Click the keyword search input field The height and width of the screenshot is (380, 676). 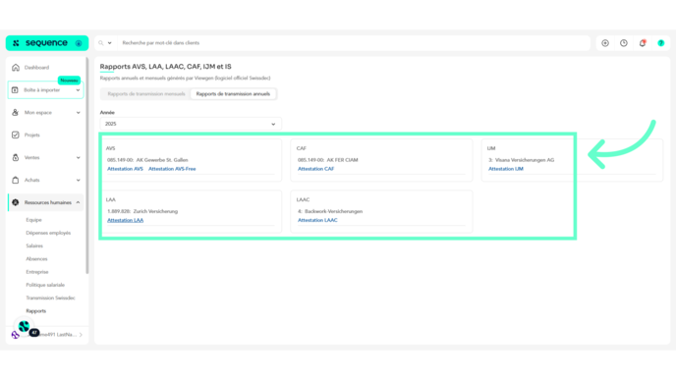click(x=354, y=43)
